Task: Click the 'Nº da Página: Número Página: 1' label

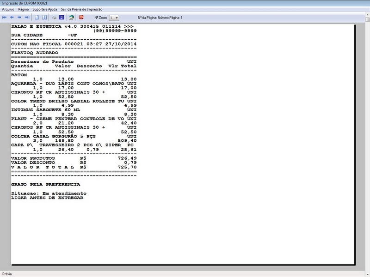Action: pos(160,18)
